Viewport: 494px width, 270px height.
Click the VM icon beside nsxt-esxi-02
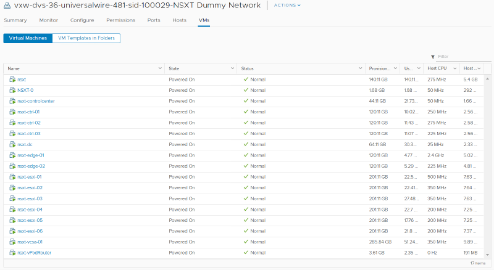point(12,187)
